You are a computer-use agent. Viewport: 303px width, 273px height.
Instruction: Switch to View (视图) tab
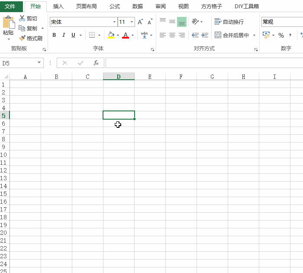pyautogui.click(x=183, y=6)
